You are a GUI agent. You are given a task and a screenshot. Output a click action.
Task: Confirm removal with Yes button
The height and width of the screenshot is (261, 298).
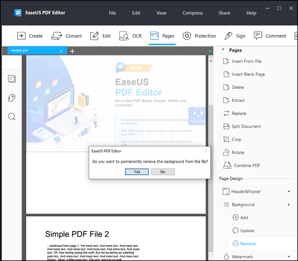(137, 172)
